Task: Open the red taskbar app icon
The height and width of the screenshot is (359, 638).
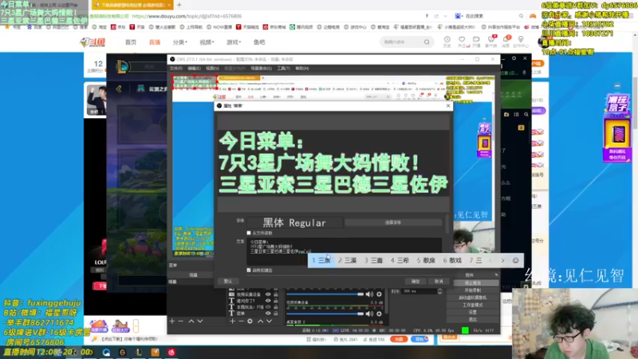Action: (171, 353)
